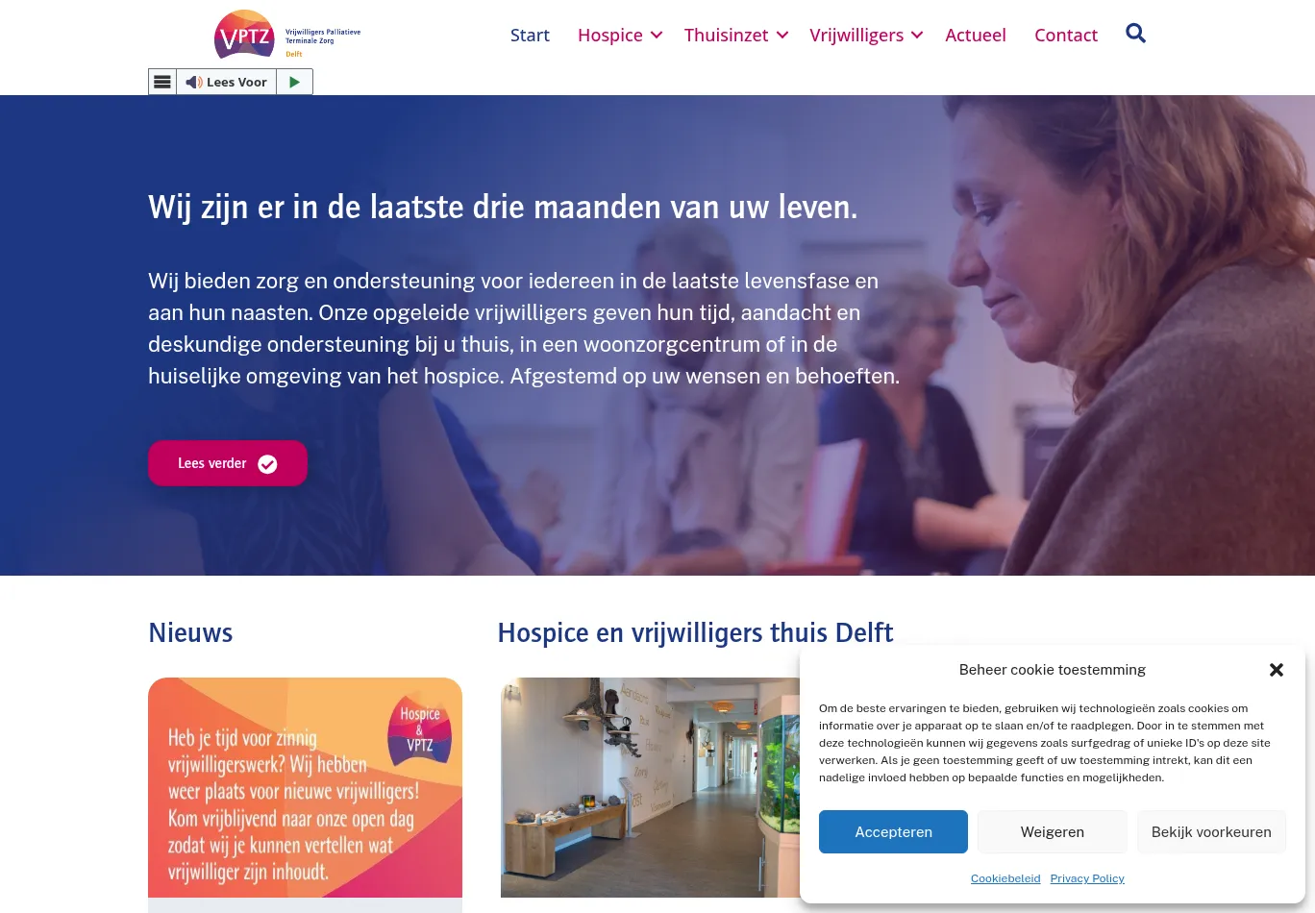Screen dimensions: 1315x913
Task: Expand the Thuisinzet dropdown arrow
Action: pos(782,36)
